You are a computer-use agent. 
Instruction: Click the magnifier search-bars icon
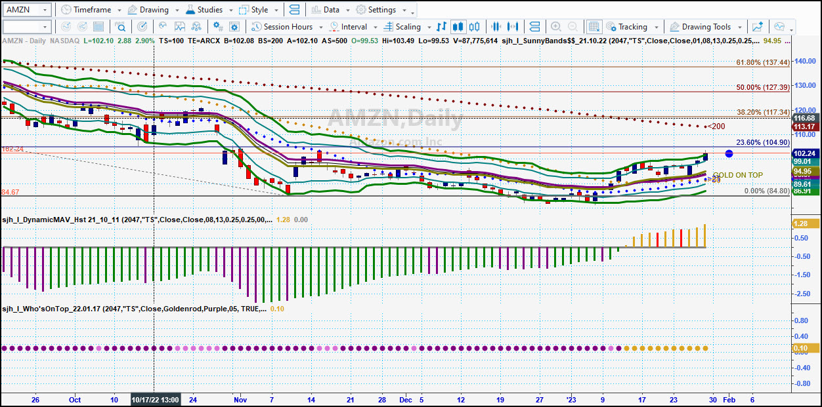pyautogui.click(x=121, y=27)
